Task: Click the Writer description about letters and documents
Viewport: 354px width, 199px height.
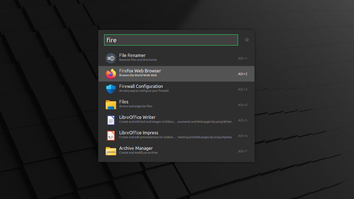Action: (x=176, y=122)
